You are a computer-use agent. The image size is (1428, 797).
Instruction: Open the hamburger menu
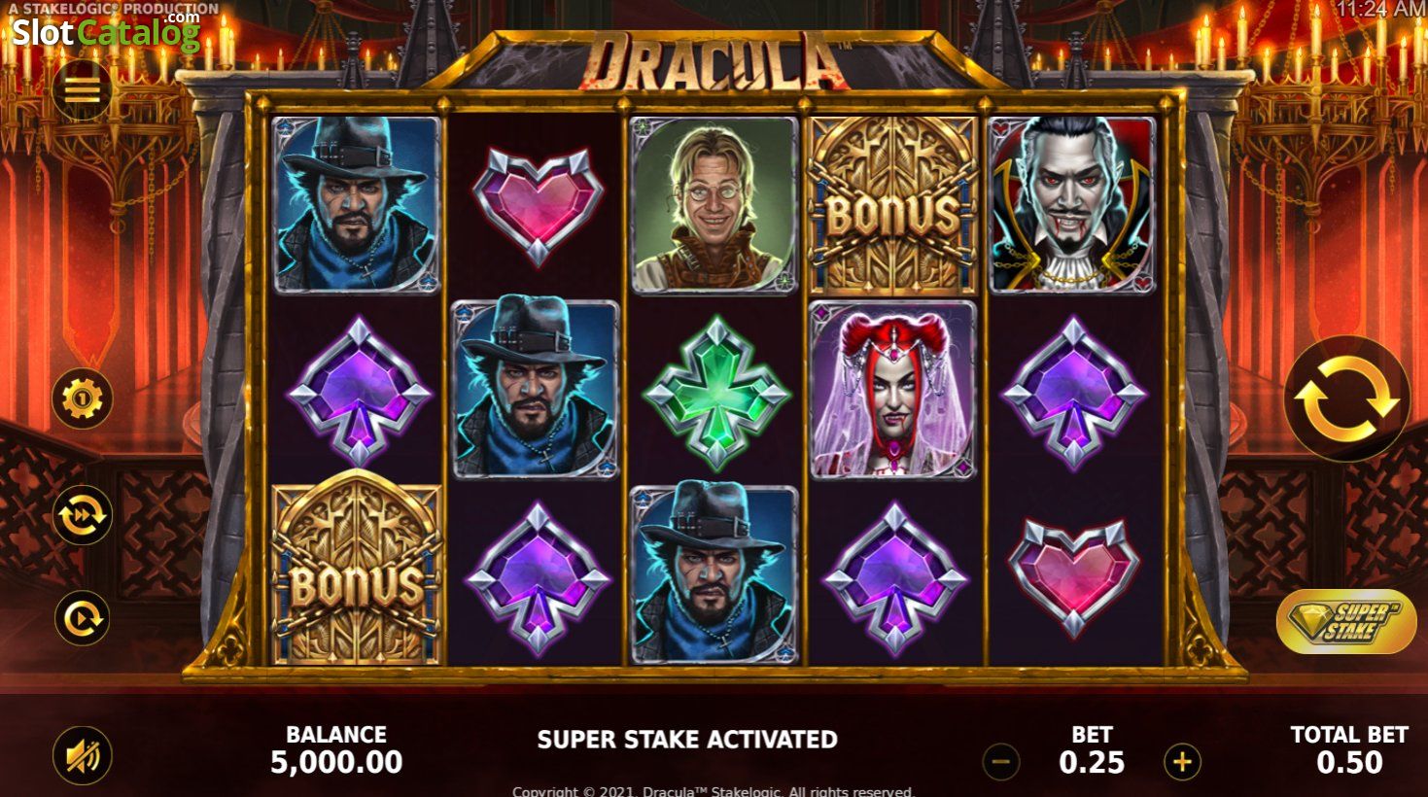82,90
